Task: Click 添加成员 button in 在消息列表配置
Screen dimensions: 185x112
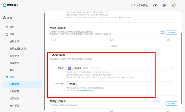Action: (171, 32)
